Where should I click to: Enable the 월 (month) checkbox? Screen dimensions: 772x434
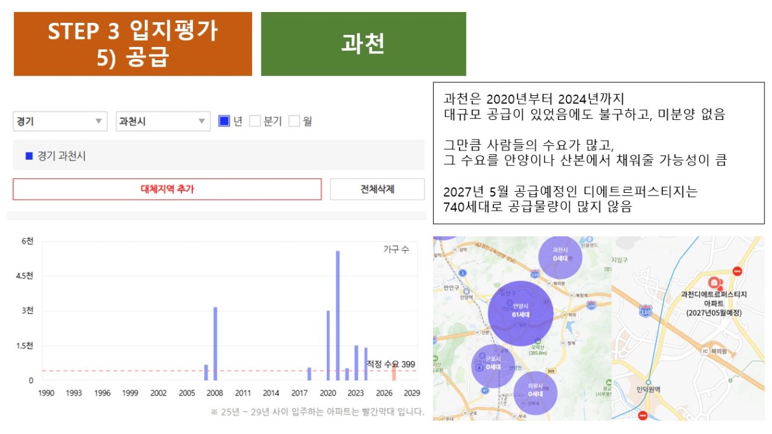294,121
